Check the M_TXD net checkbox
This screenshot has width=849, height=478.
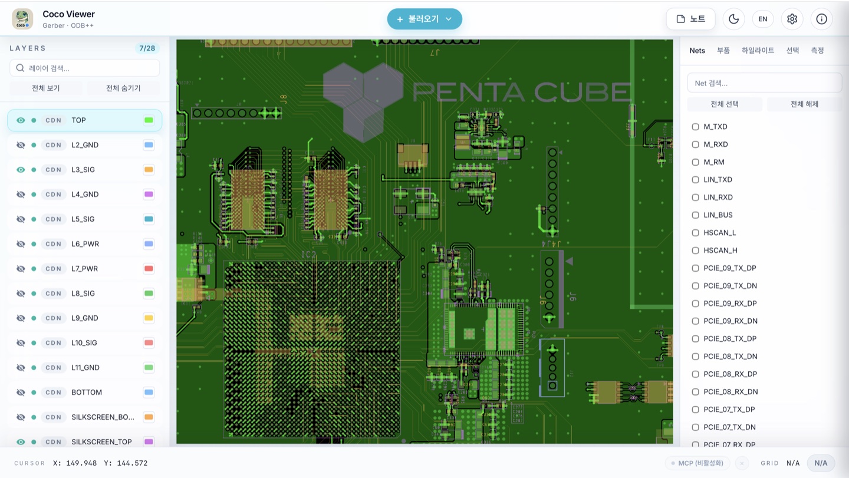click(695, 127)
